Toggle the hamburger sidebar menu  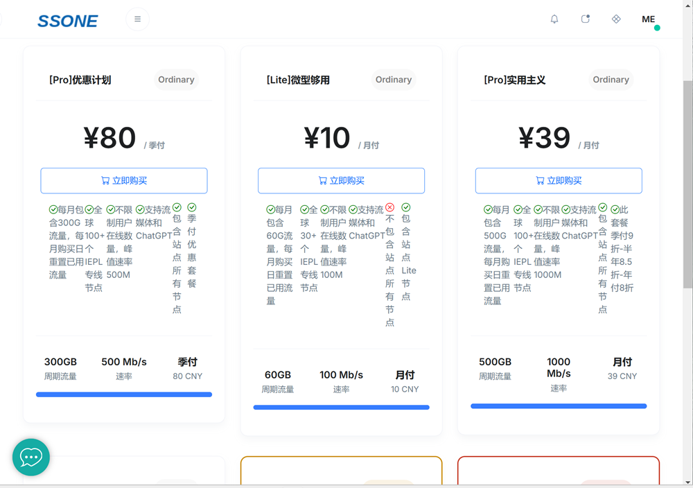click(x=137, y=19)
